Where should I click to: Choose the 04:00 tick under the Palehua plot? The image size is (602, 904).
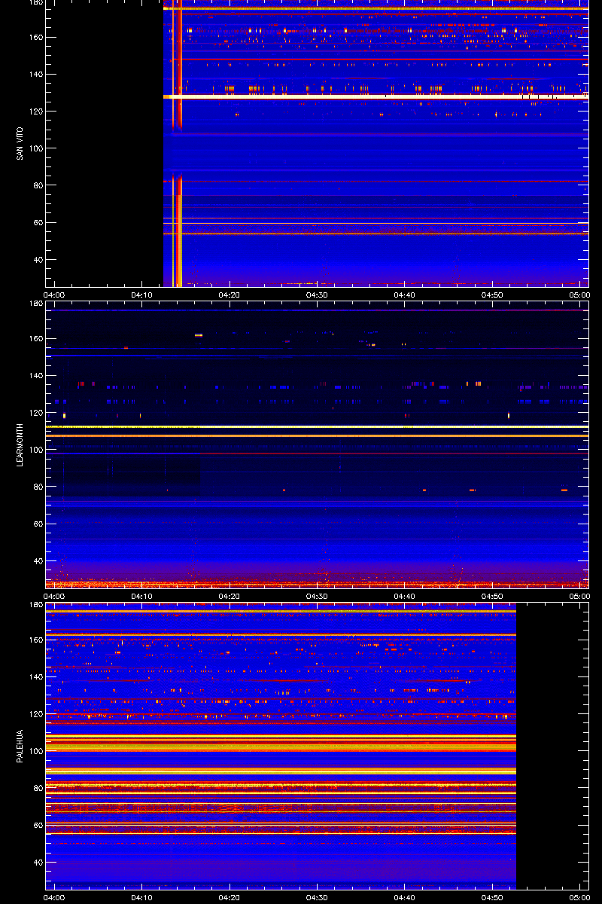click(x=55, y=898)
